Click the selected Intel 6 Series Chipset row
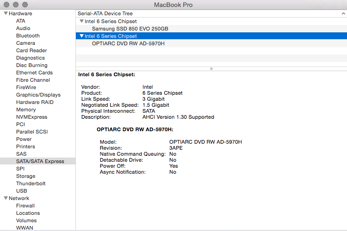Viewport: 347px width, 231px height. pyautogui.click(x=211, y=36)
